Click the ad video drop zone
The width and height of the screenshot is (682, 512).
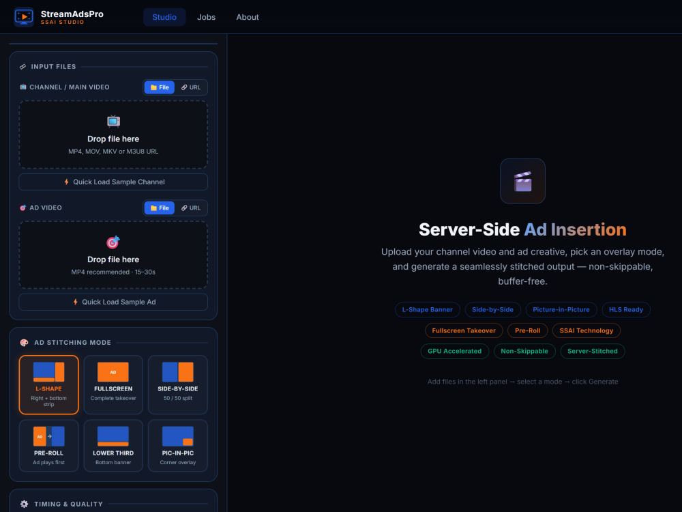pos(113,255)
